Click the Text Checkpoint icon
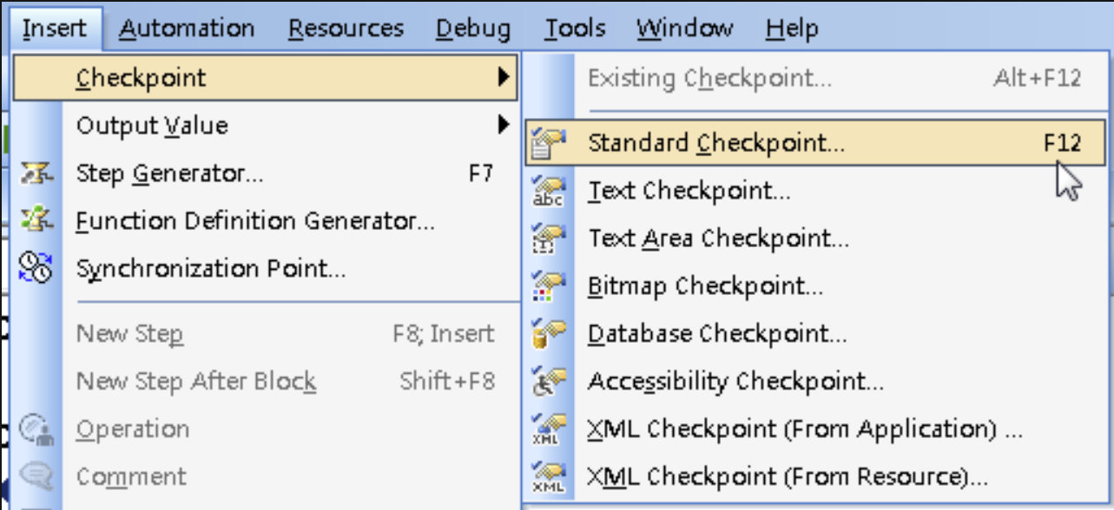 point(548,191)
